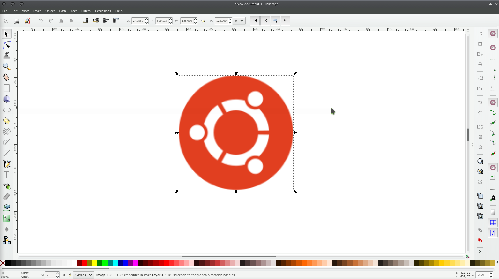Toggle snap to paths

[493, 113]
